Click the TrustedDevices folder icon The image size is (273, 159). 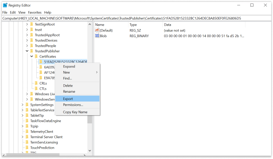[32, 40]
